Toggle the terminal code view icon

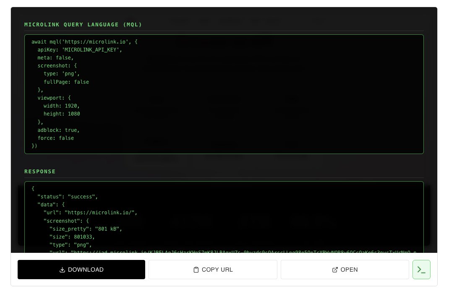tap(421, 269)
